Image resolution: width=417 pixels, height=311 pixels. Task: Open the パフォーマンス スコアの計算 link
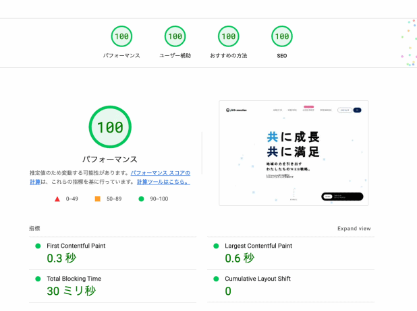pyautogui.click(x=160, y=173)
